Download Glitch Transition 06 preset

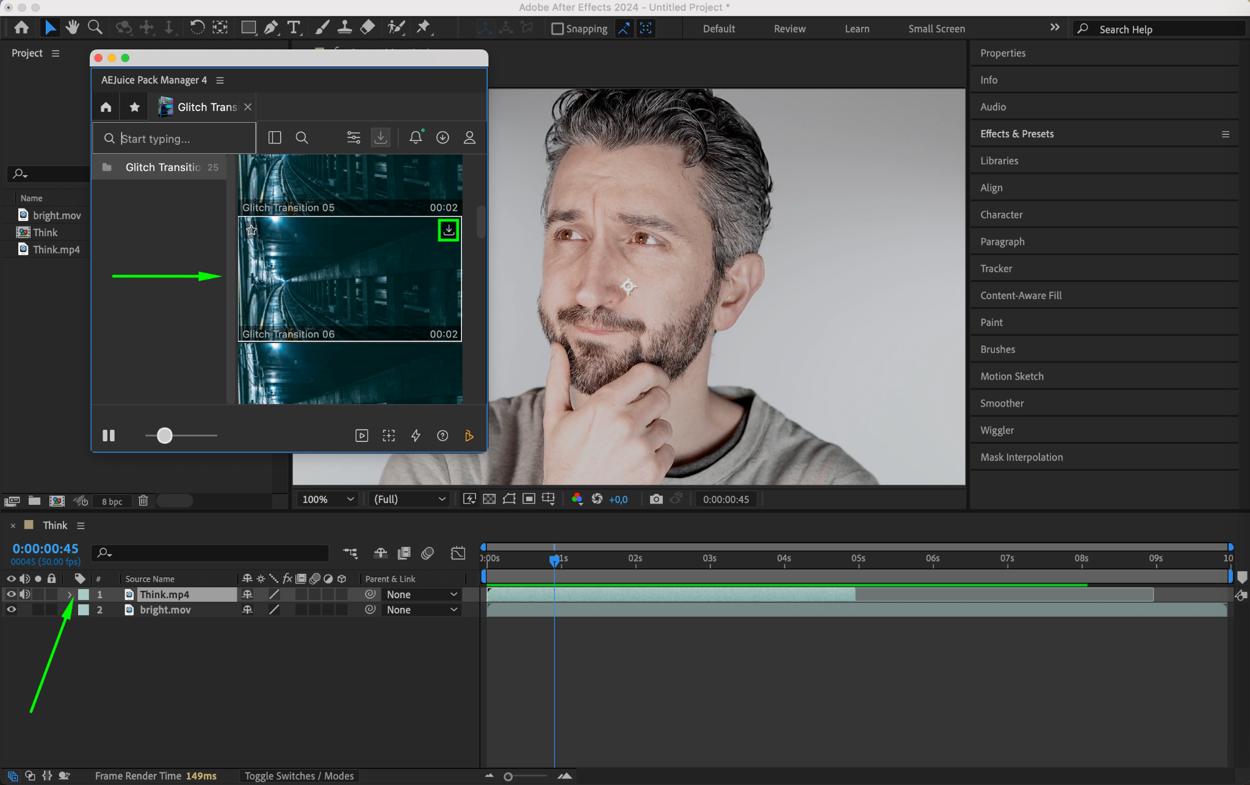(449, 230)
